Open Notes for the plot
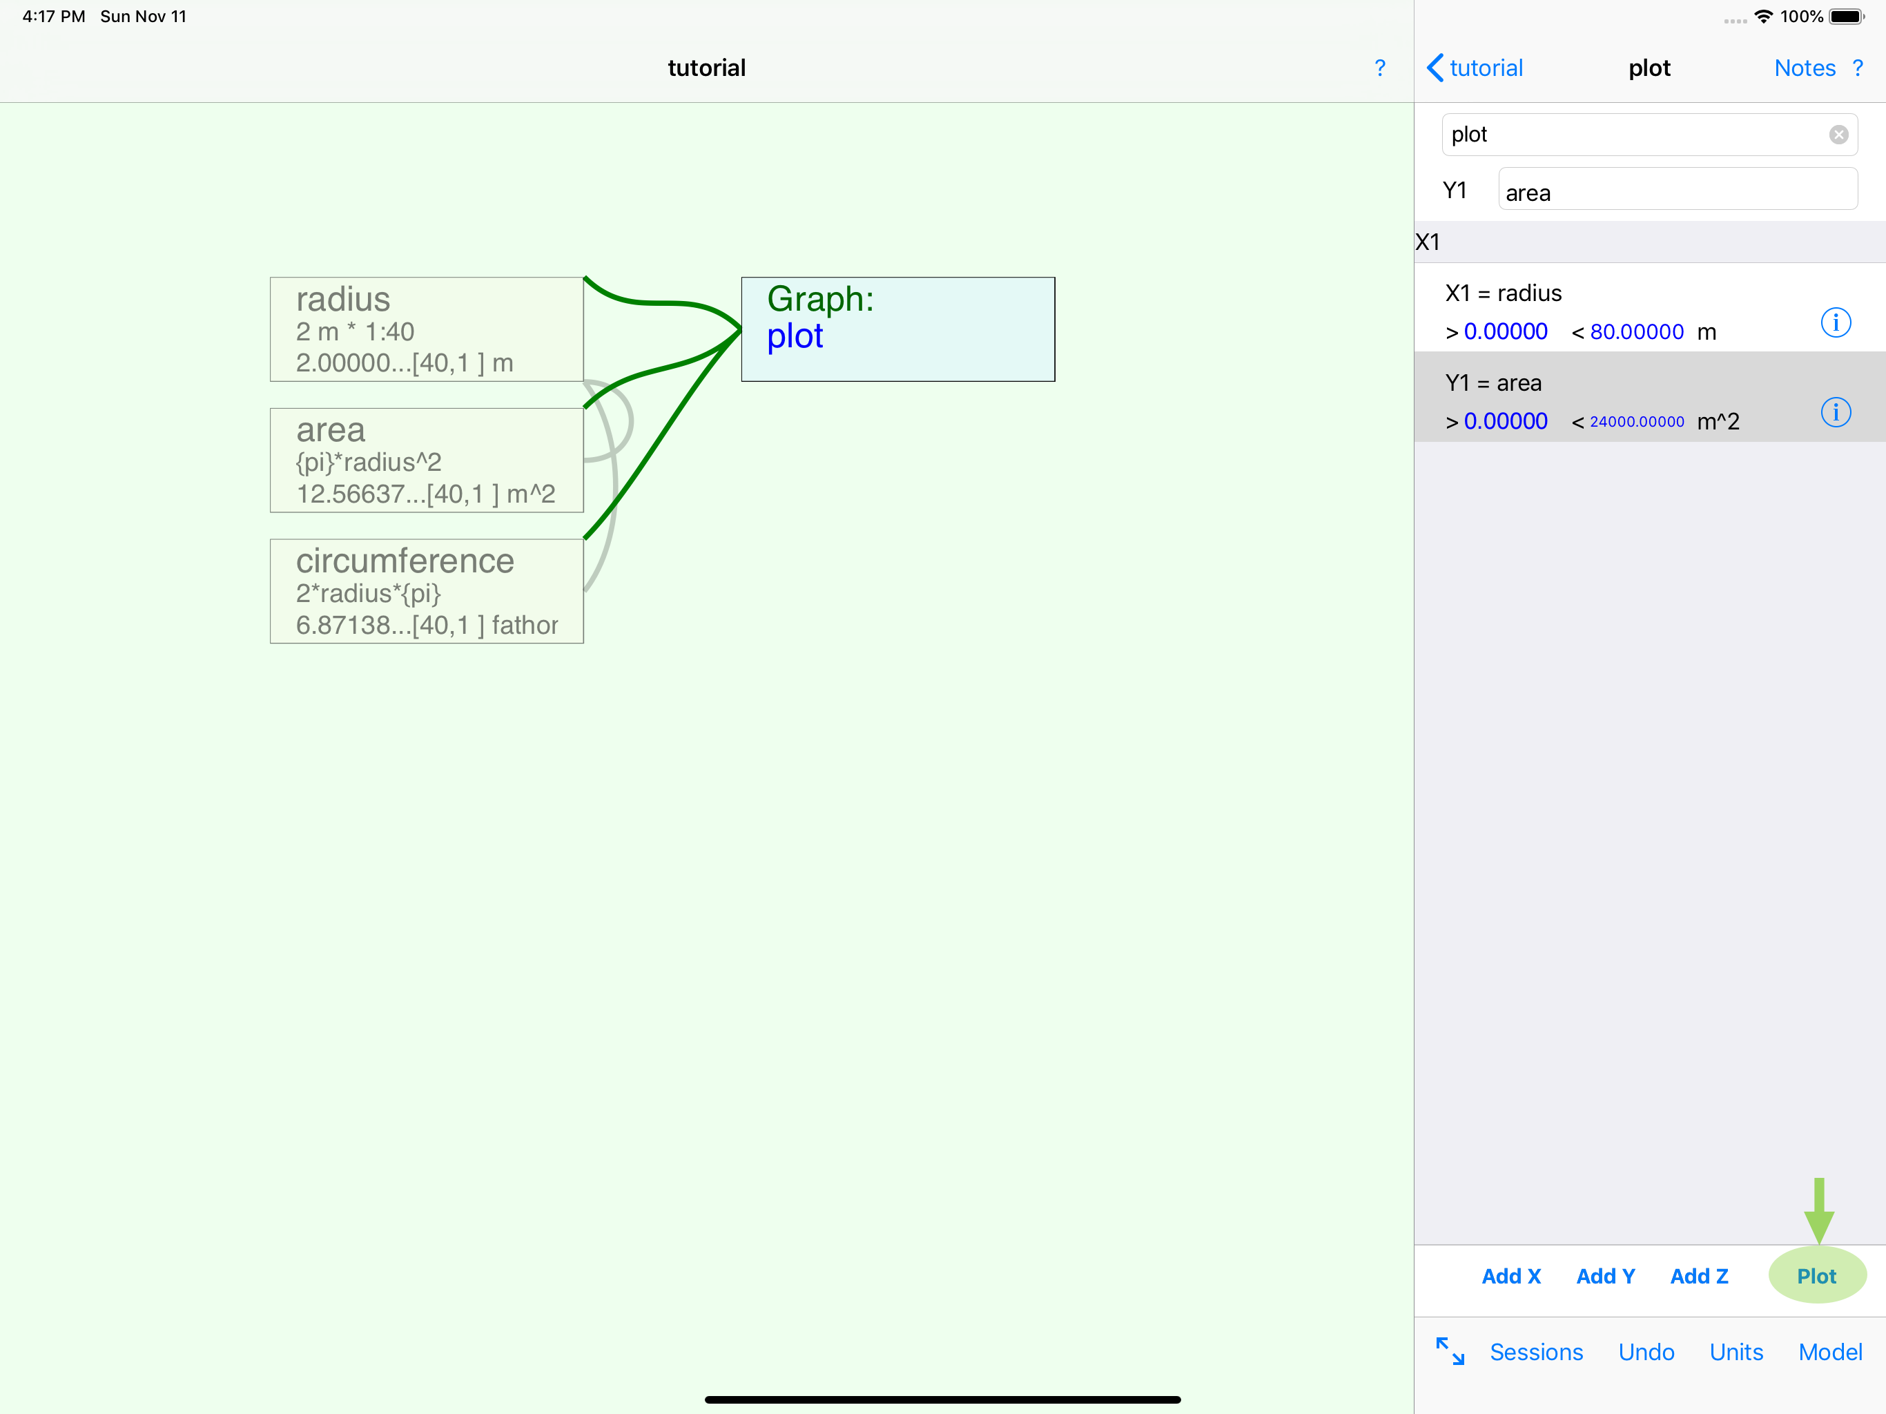The height and width of the screenshot is (1414, 1886). point(1804,68)
